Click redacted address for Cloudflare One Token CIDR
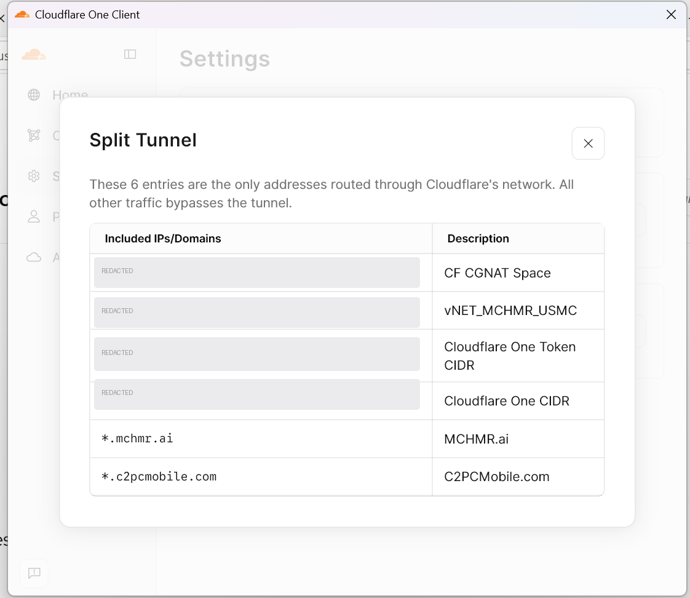Image resolution: width=690 pixels, height=598 pixels. 257,354
